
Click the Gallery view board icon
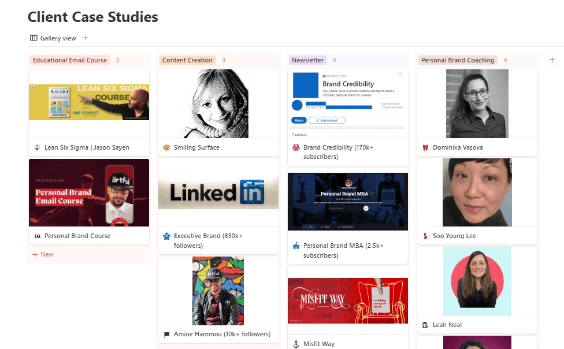(34, 38)
